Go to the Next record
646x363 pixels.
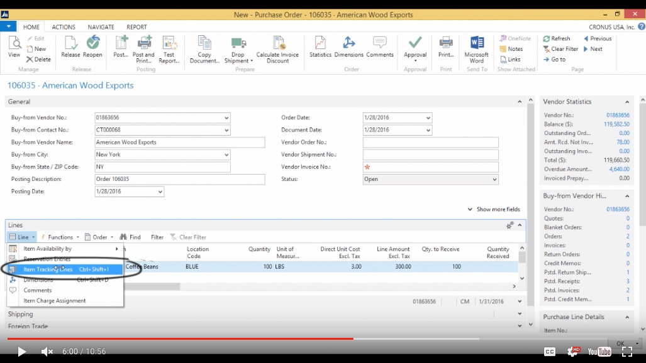pos(593,48)
